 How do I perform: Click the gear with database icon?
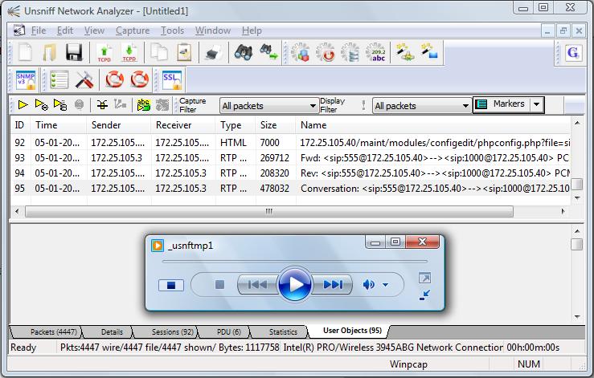click(350, 52)
